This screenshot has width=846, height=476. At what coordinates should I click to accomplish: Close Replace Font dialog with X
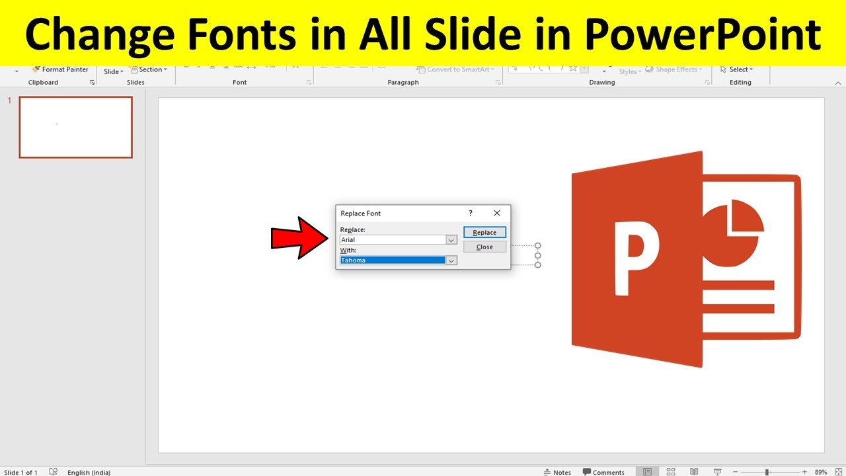coord(497,213)
